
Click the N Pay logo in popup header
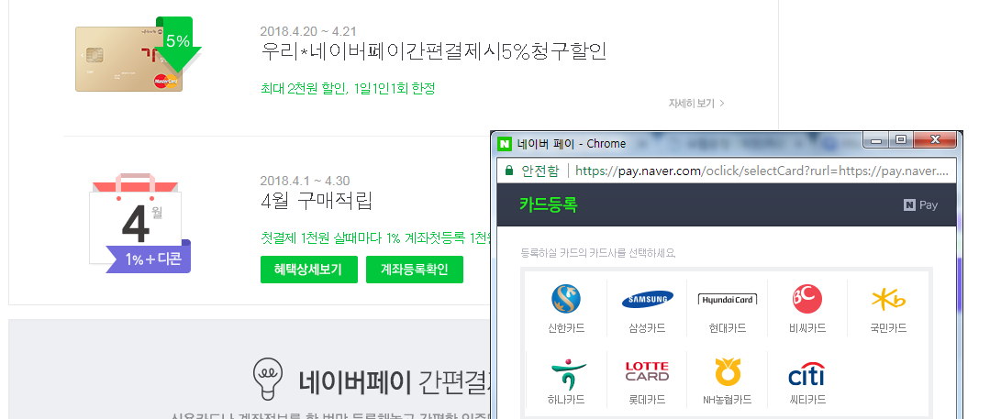coord(920,205)
